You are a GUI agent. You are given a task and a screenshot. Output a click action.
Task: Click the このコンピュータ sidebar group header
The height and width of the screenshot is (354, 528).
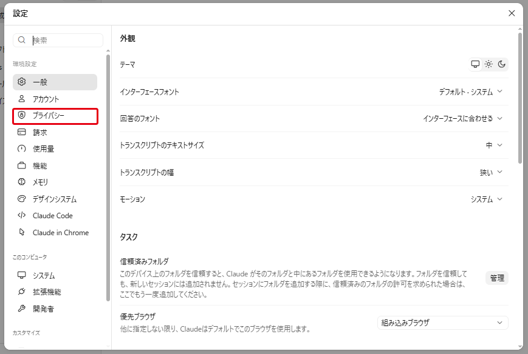[x=30, y=257]
